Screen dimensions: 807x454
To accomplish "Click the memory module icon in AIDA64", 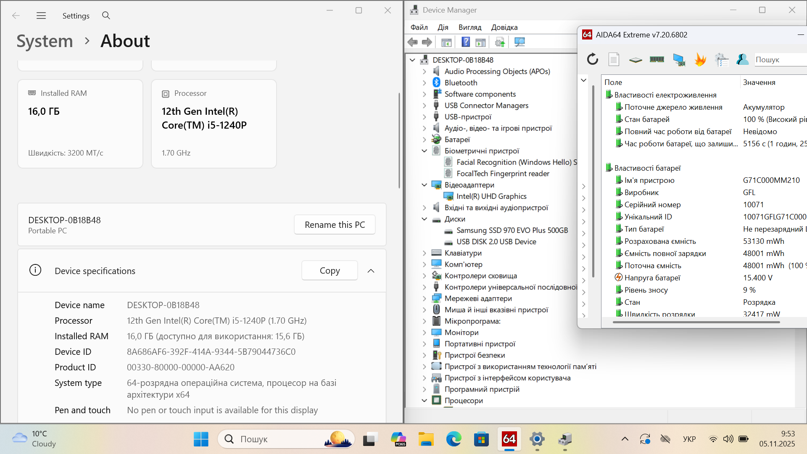I will [x=657, y=59].
